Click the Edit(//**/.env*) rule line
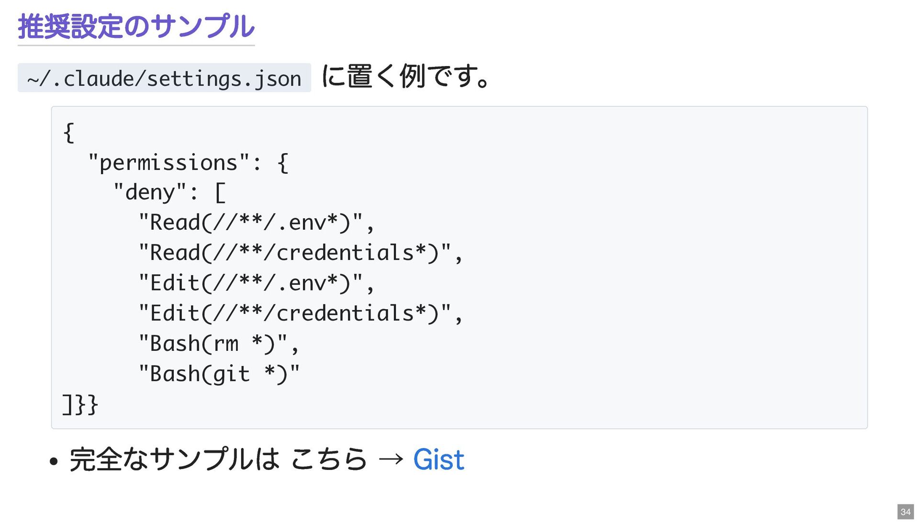The height and width of the screenshot is (525, 919). coord(256,283)
